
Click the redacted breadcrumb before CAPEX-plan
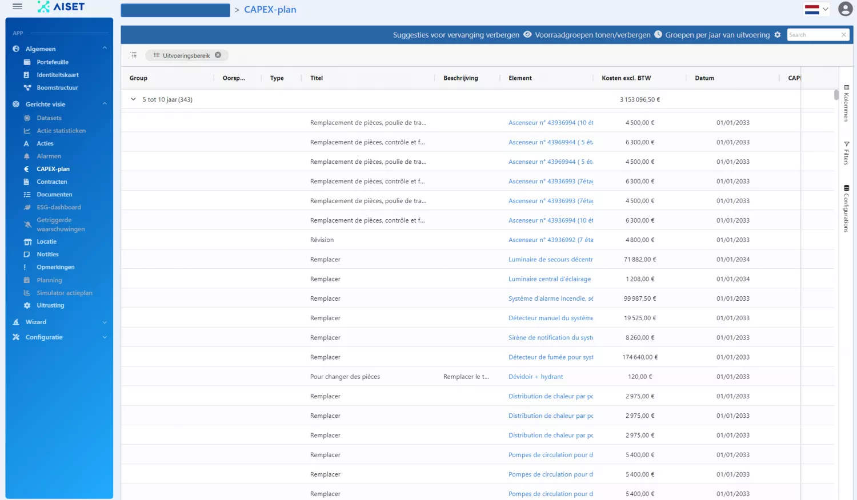(x=175, y=10)
